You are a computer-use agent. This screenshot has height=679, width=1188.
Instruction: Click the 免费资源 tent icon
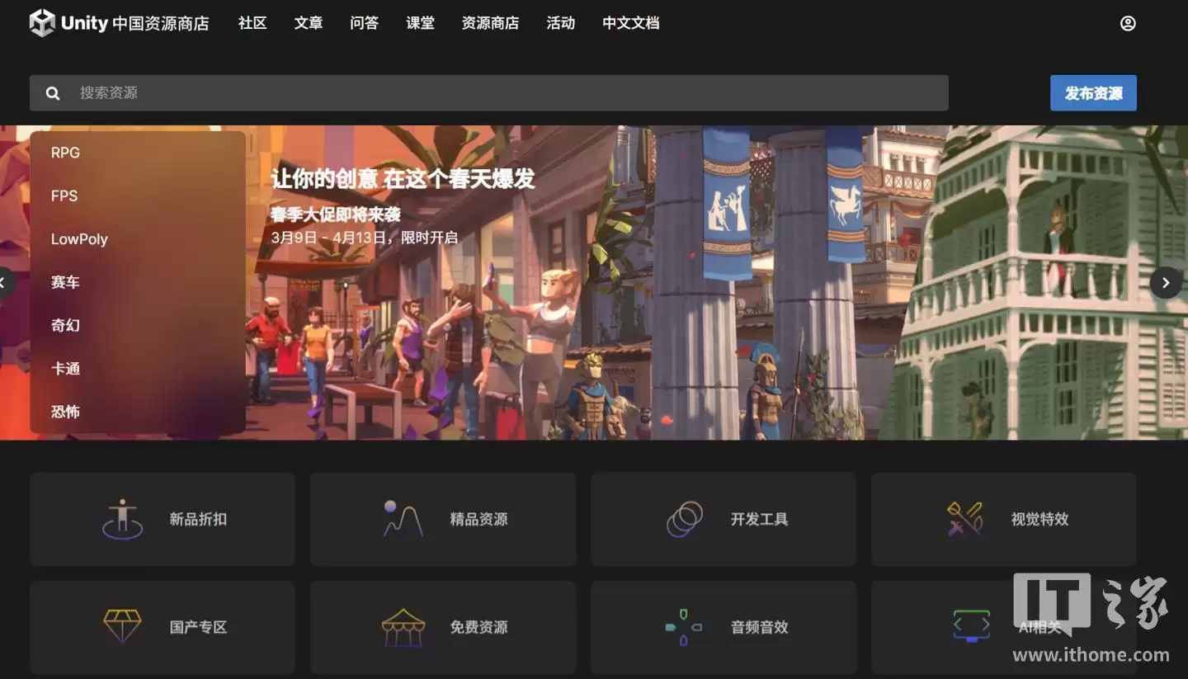pyautogui.click(x=403, y=627)
